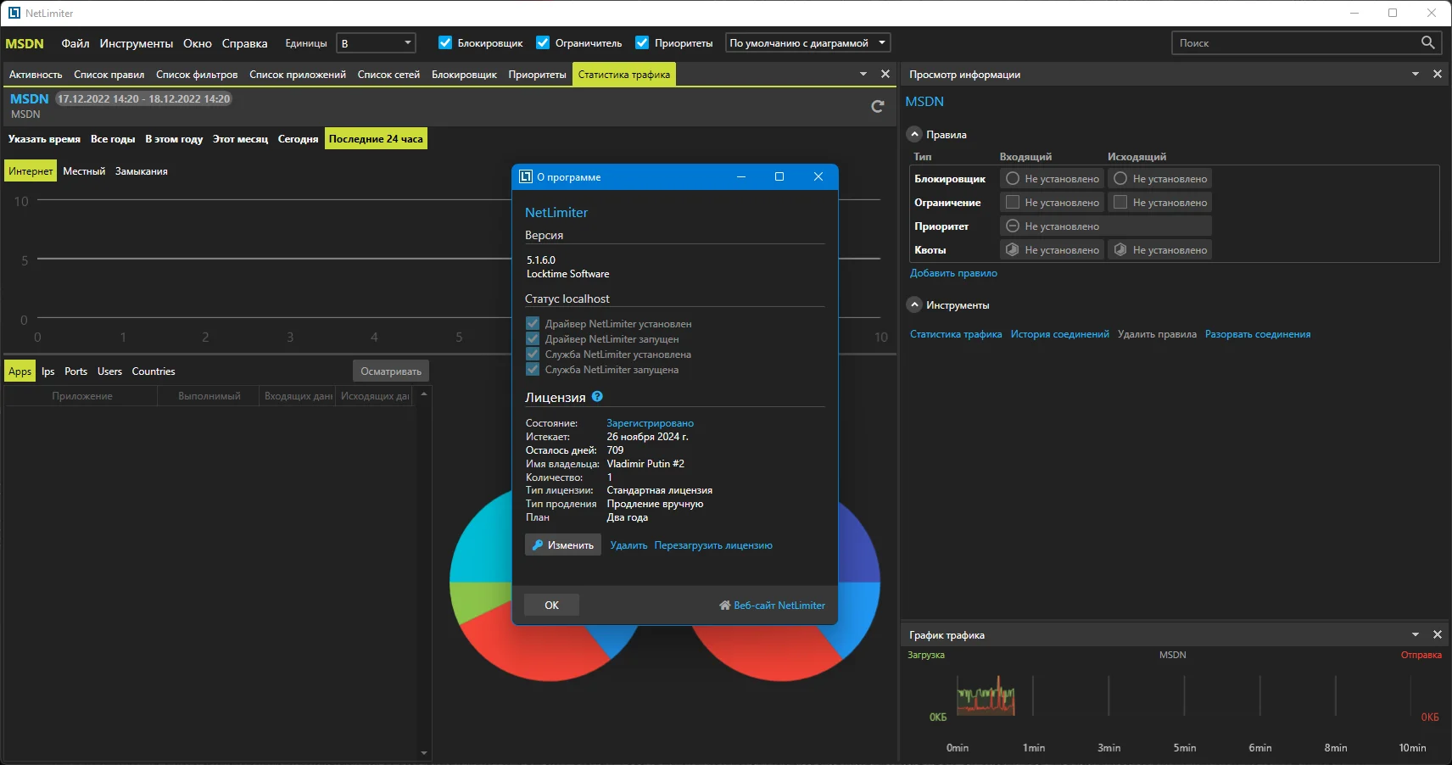1452x765 pixels.
Task: Open the license help question-mark icon
Action: click(x=597, y=396)
